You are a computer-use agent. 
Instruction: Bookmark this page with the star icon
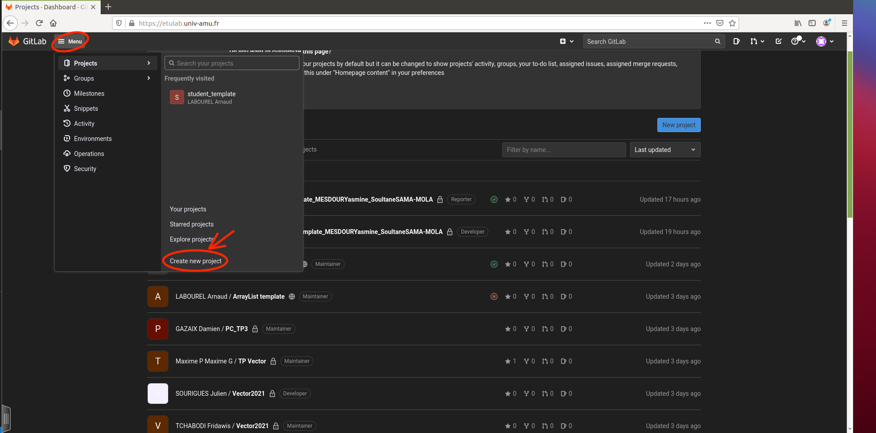(x=732, y=23)
